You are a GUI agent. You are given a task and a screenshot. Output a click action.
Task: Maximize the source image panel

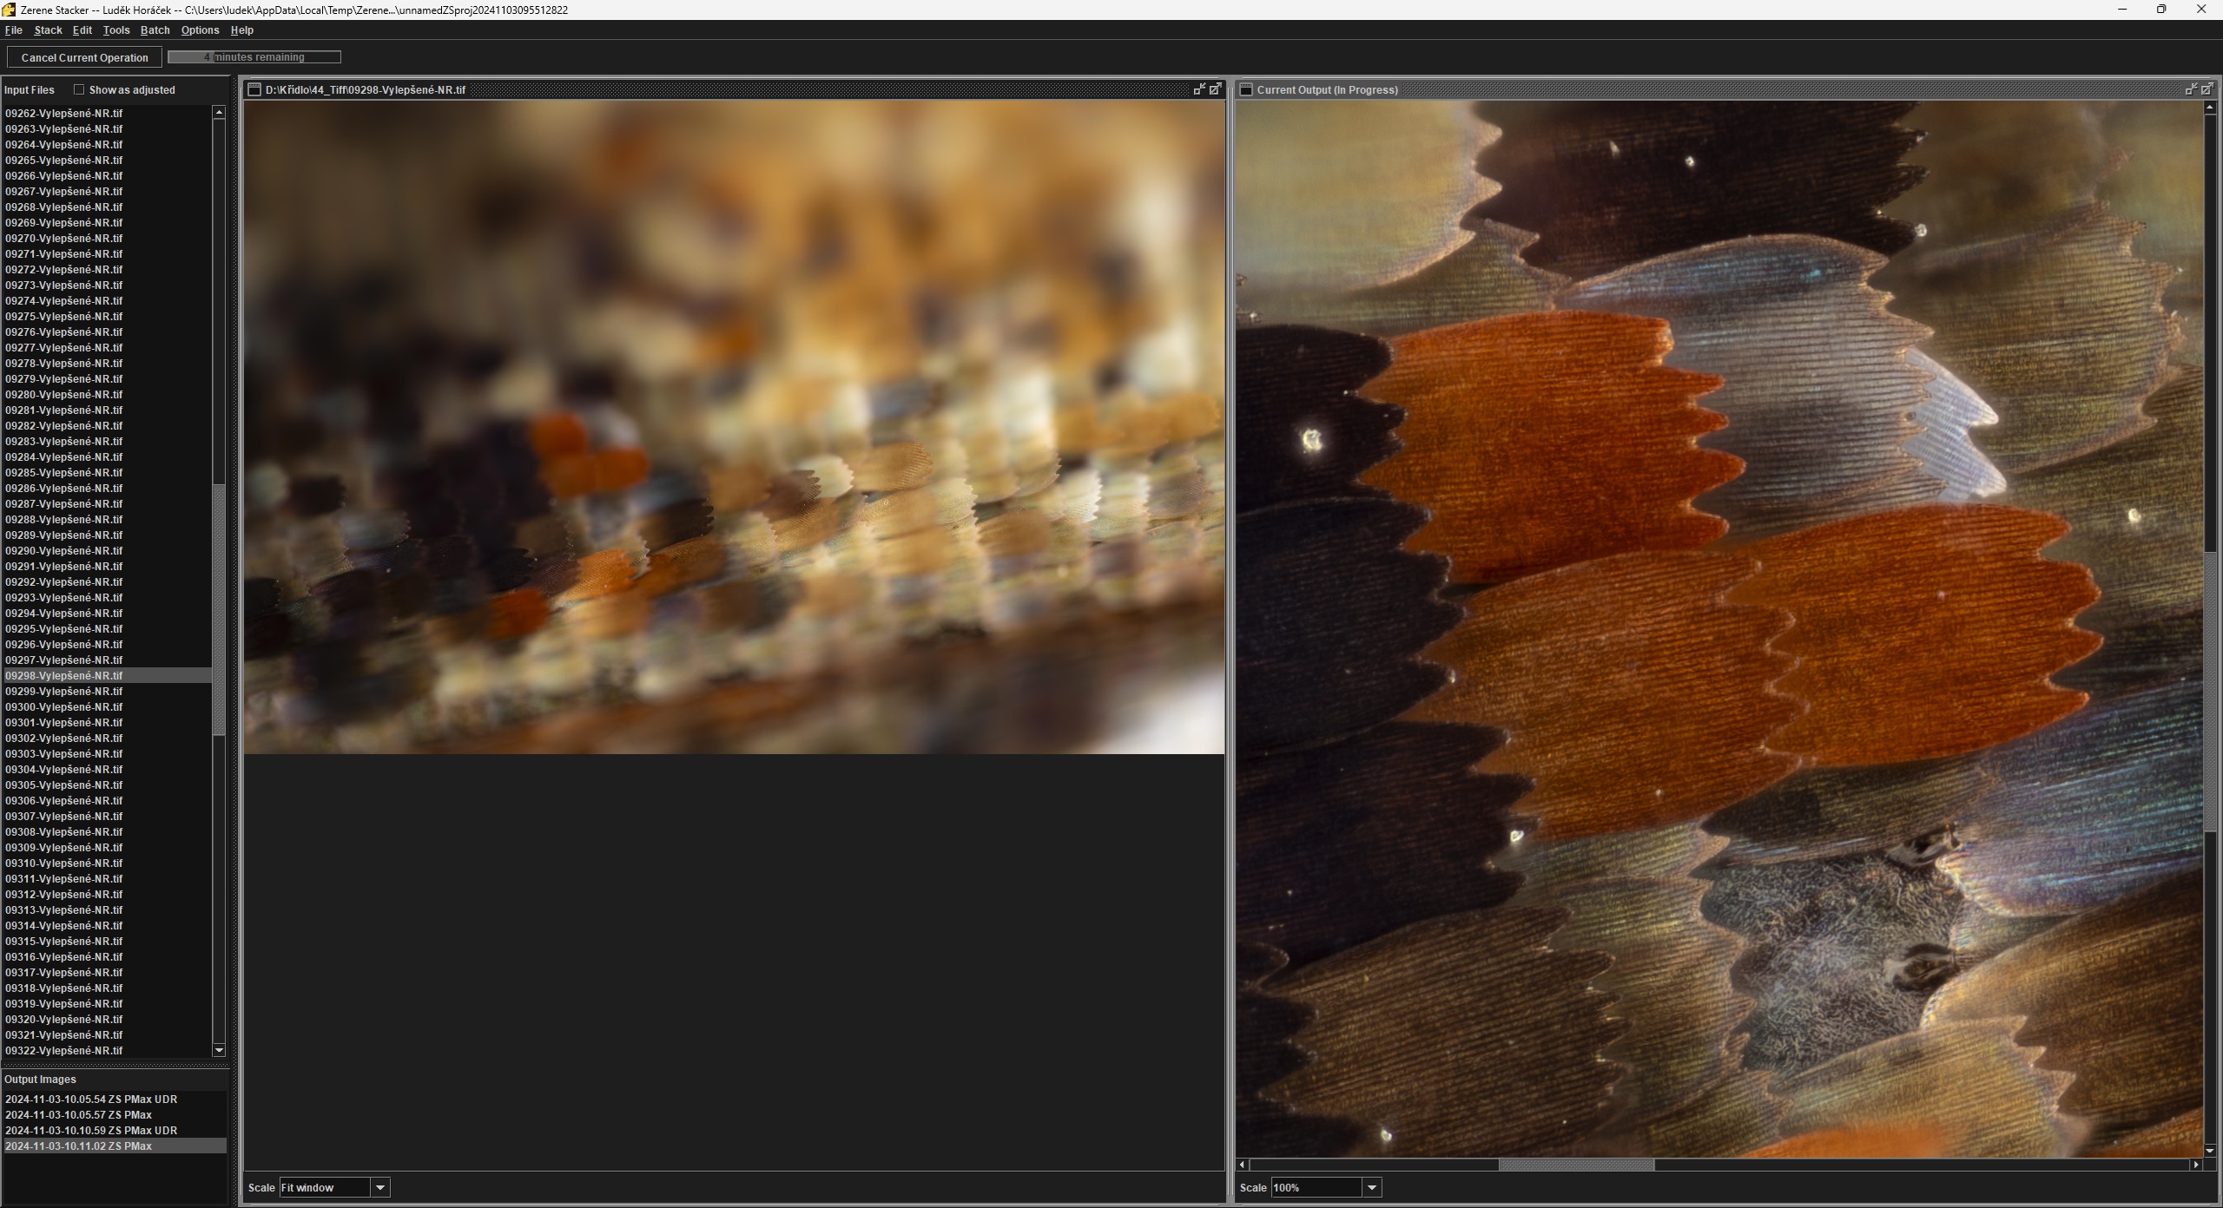pos(1216,89)
